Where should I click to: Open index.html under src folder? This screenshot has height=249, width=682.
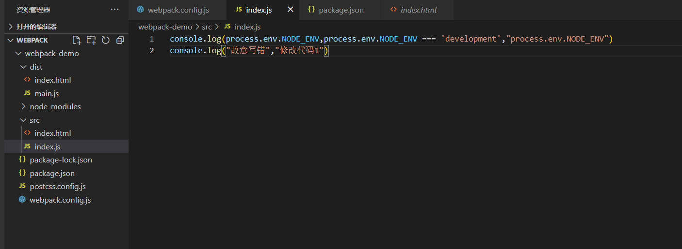(x=66, y=133)
